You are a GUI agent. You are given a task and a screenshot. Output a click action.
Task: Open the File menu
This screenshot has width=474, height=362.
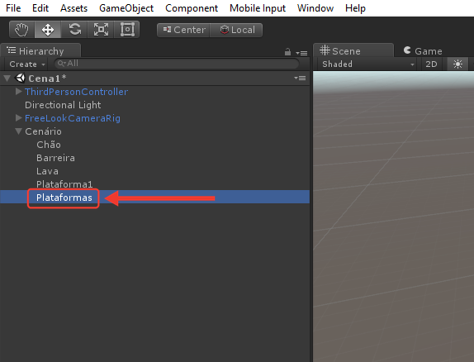[x=13, y=8]
